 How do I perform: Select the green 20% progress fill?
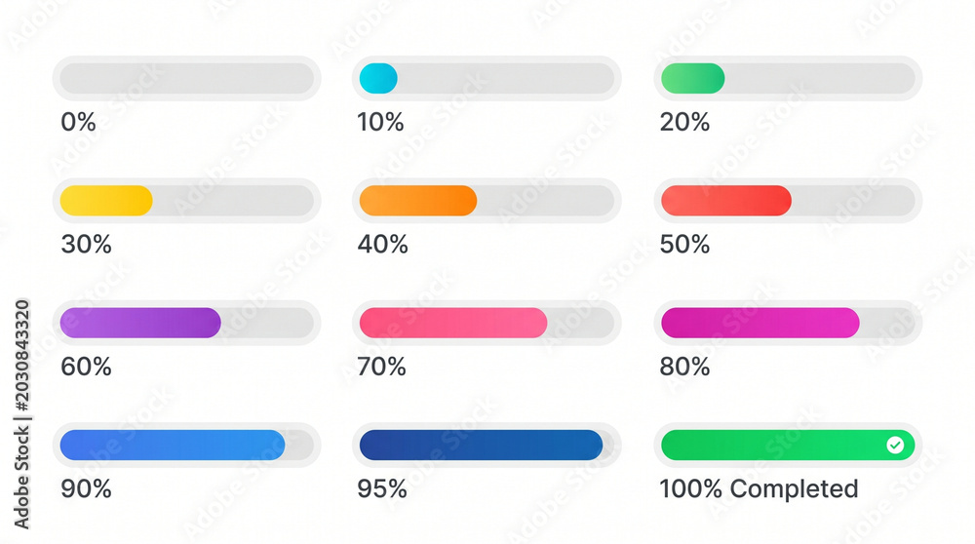click(692, 78)
